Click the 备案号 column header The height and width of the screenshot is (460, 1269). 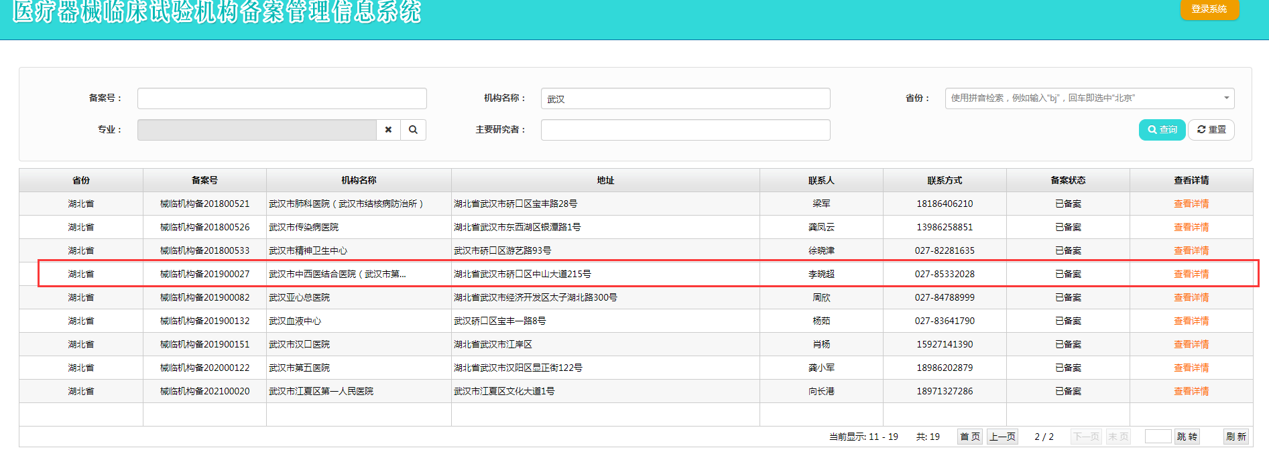tap(204, 180)
